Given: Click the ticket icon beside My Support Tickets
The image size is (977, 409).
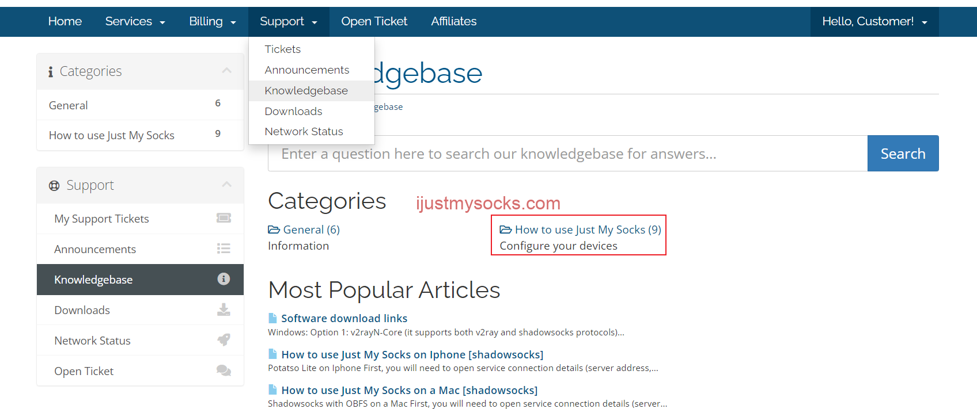Looking at the screenshot, I should pyautogui.click(x=224, y=218).
